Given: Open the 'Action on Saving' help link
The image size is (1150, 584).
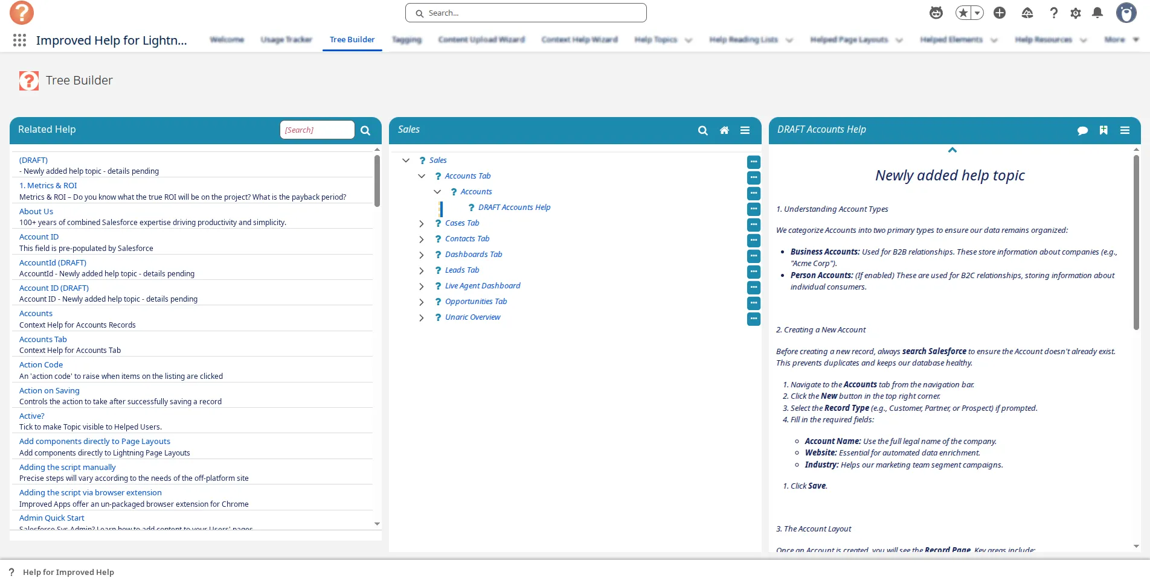Looking at the screenshot, I should 50,391.
